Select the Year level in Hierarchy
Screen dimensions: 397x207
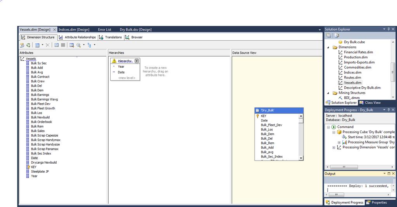point(121,67)
